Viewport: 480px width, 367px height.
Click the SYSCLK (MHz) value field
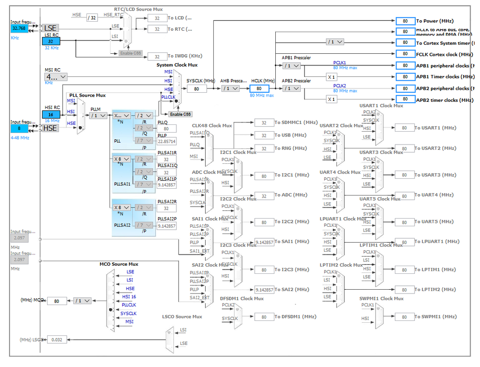197,89
